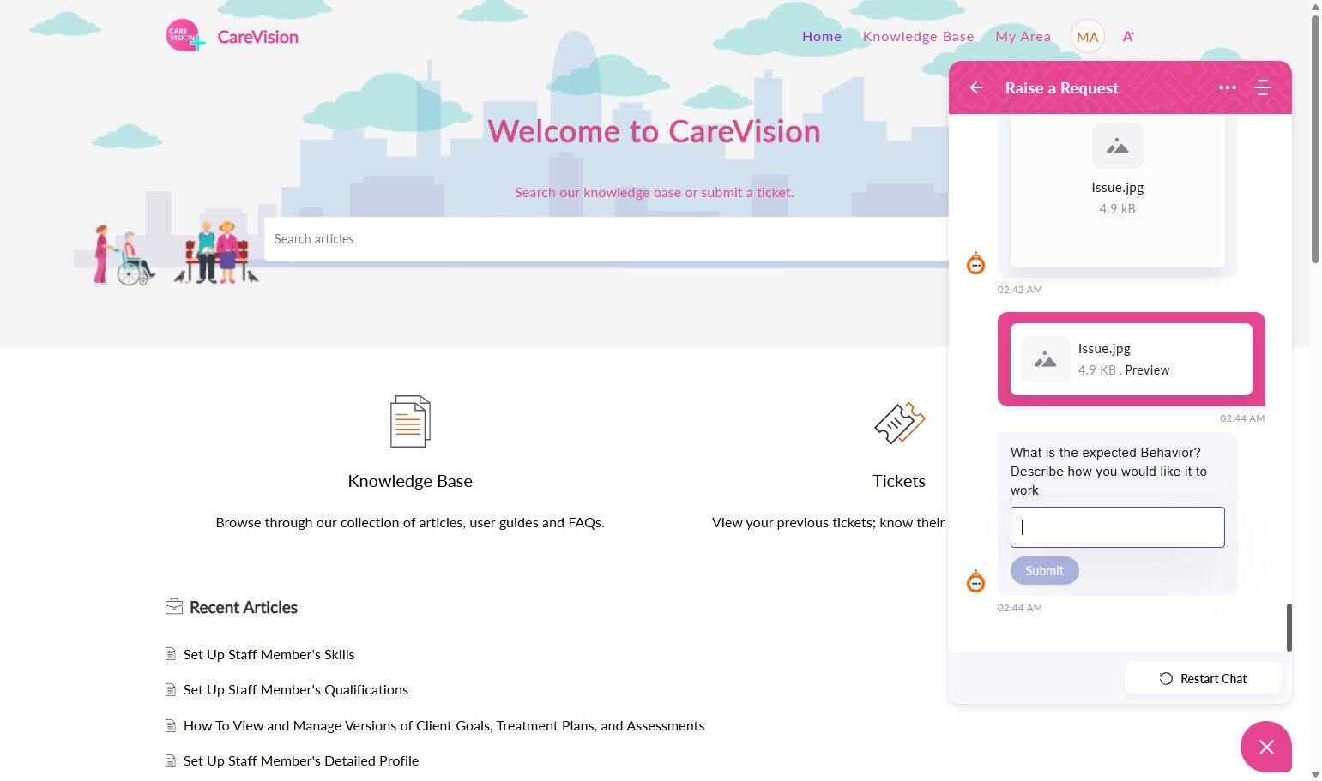The height and width of the screenshot is (781, 1322).
Task: Open the chat hamburger menu icon
Action: (x=1262, y=87)
